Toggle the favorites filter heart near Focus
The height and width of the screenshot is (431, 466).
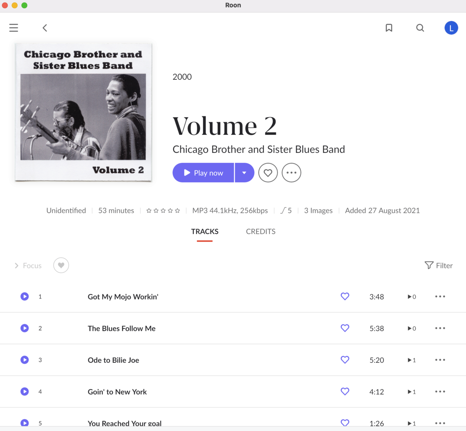click(x=61, y=265)
